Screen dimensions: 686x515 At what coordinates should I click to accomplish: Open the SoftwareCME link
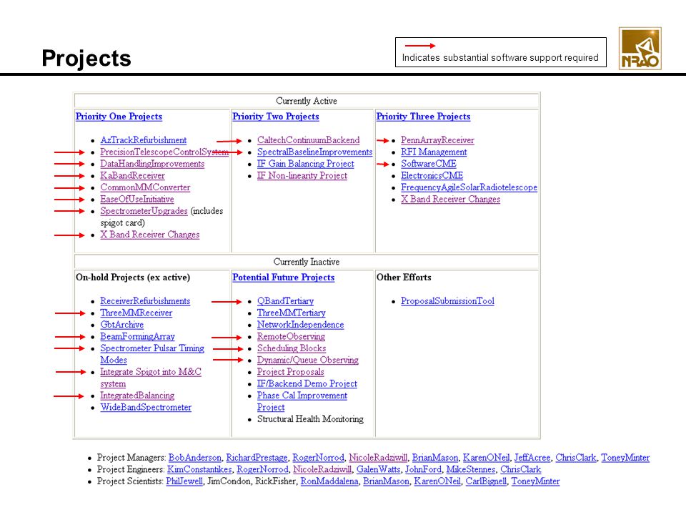429,164
